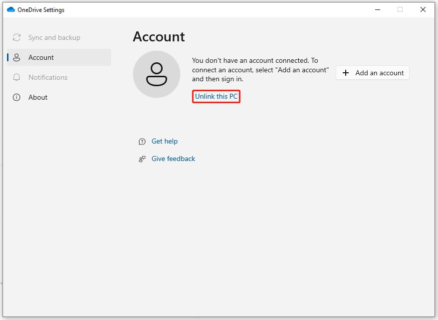Click the sync arrows icon
Image resolution: width=438 pixels, height=320 pixels.
[16, 38]
